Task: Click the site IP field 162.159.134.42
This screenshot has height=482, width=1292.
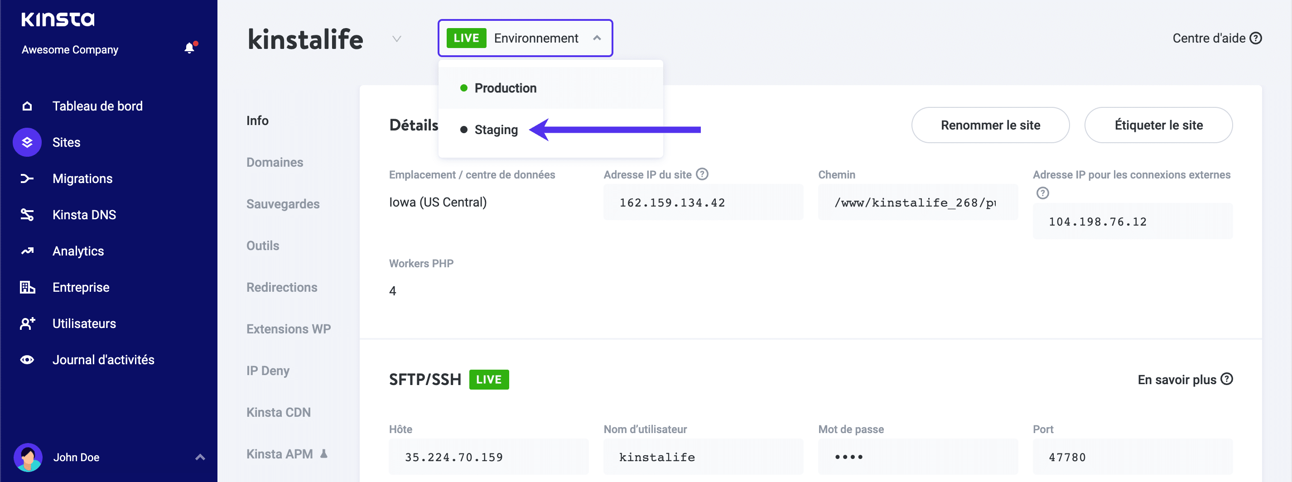Action: click(x=703, y=202)
